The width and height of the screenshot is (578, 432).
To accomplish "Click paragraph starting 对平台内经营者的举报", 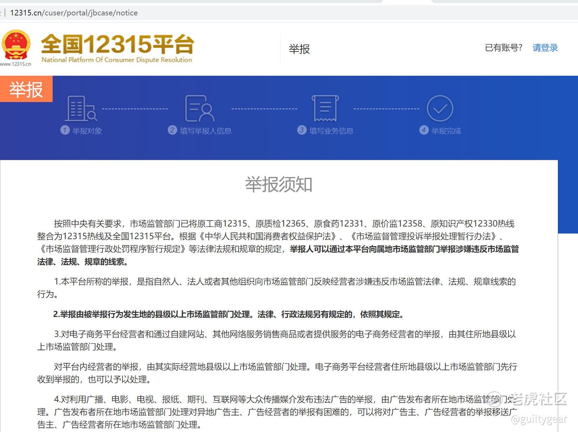I will coord(277,373).
